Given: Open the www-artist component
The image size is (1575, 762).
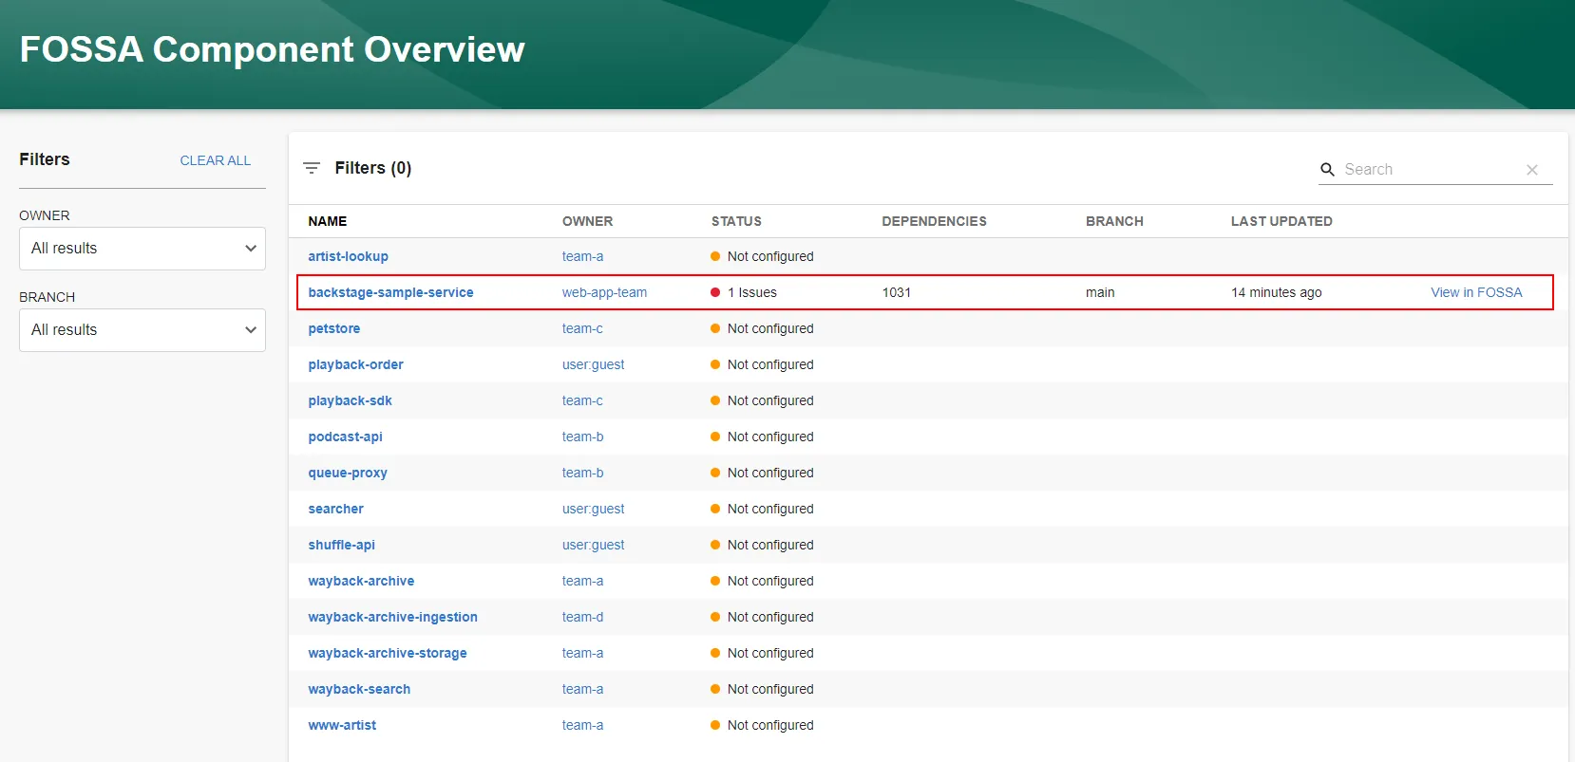Looking at the screenshot, I should [342, 725].
